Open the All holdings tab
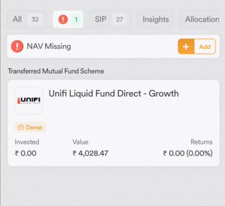225x206 pixels. tap(27, 19)
